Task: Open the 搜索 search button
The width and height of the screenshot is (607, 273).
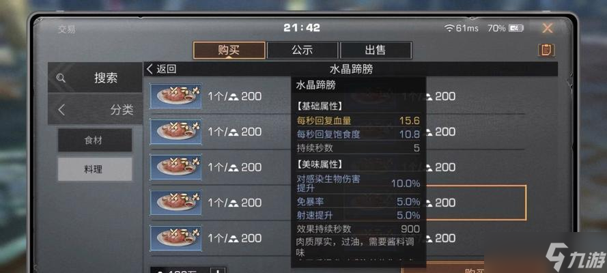Action: (95, 78)
